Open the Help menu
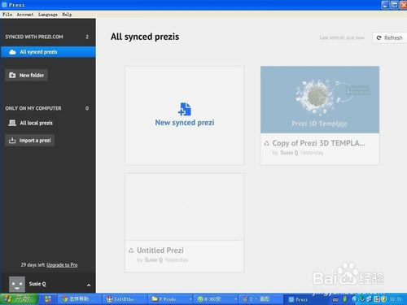The height and width of the screenshot is (305, 407). tap(67, 15)
